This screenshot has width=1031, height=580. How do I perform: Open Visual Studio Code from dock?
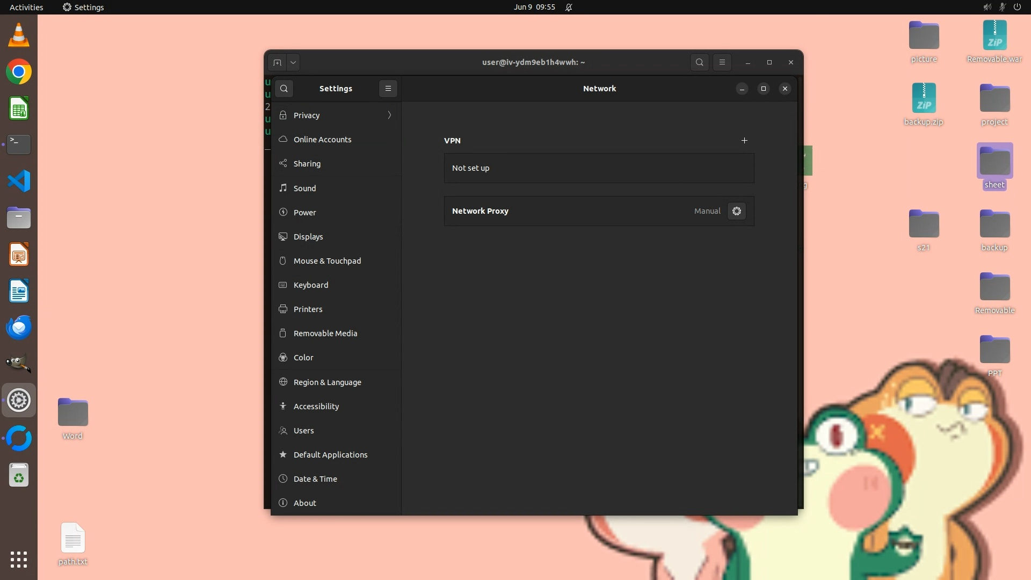tap(19, 181)
